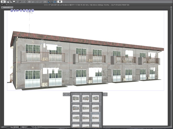
Task: Select first-row thumbnail 2_アパート
Action: point(86,98)
